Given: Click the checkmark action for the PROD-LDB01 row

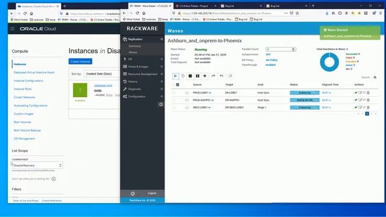Looking at the screenshot, I should [x=356, y=92].
